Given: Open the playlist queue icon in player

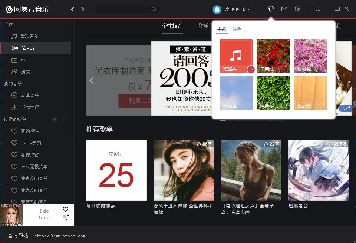Looking at the screenshot, I should pos(66,217).
